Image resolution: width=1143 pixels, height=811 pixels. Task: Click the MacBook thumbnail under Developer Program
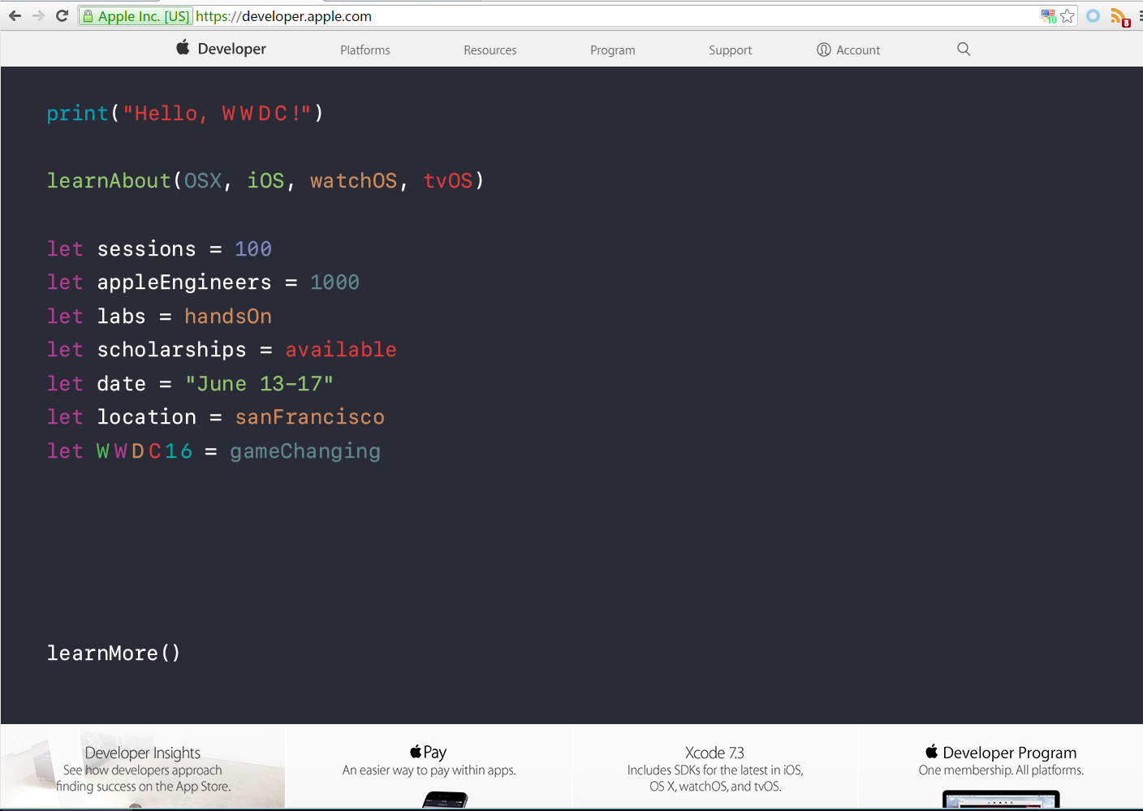[1001, 800]
